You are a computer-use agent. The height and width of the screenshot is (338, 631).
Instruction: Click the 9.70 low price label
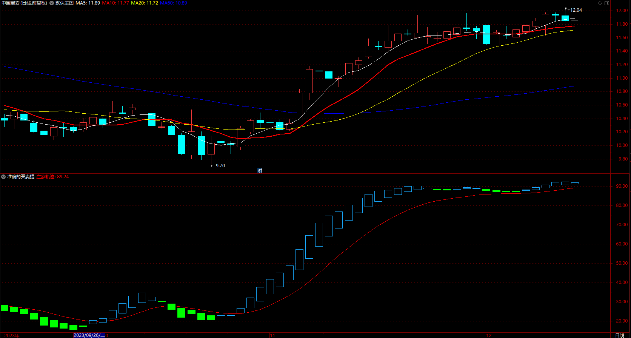pyautogui.click(x=220, y=166)
